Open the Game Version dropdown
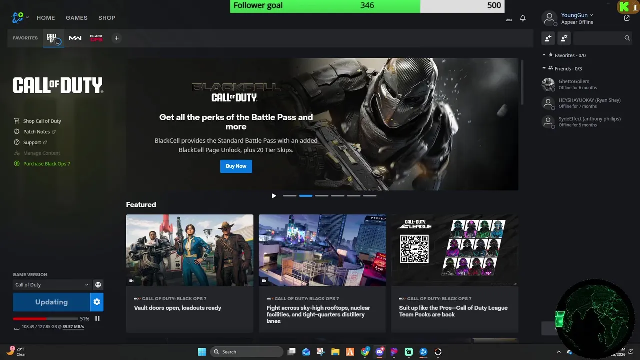The width and height of the screenshot is (640, 360). pyautogui.click(x=52, y=285)
